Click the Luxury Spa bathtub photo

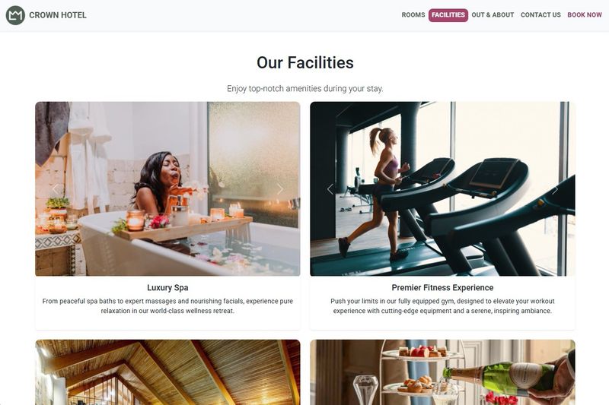(167, 188)
